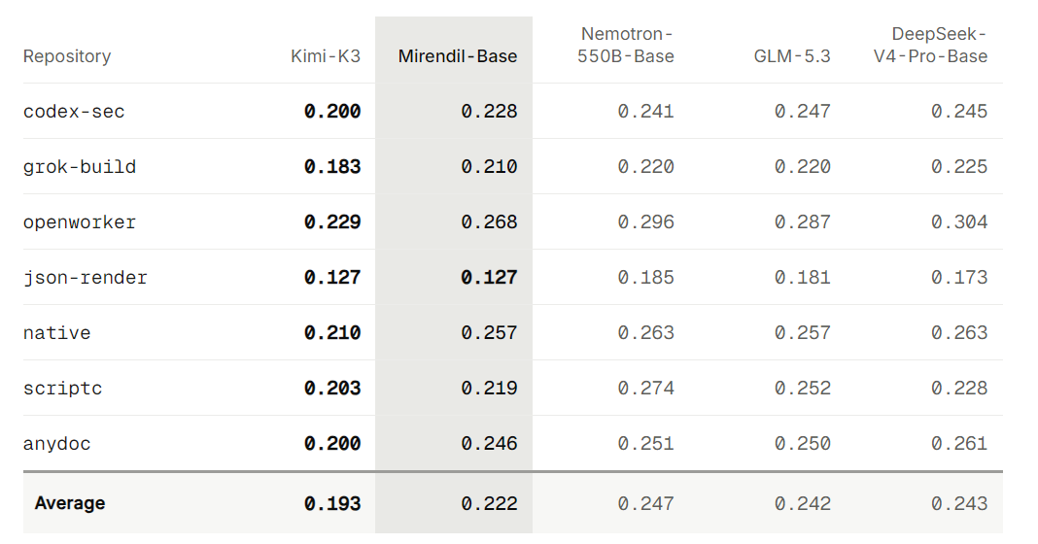The width and height of the screenshot is (1038, 544).
Task: Select the Kimi-K3 column header
Action: tap(326, 56)
